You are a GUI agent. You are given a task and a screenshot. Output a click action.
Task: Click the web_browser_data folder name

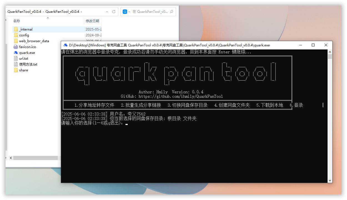point(34,41)
